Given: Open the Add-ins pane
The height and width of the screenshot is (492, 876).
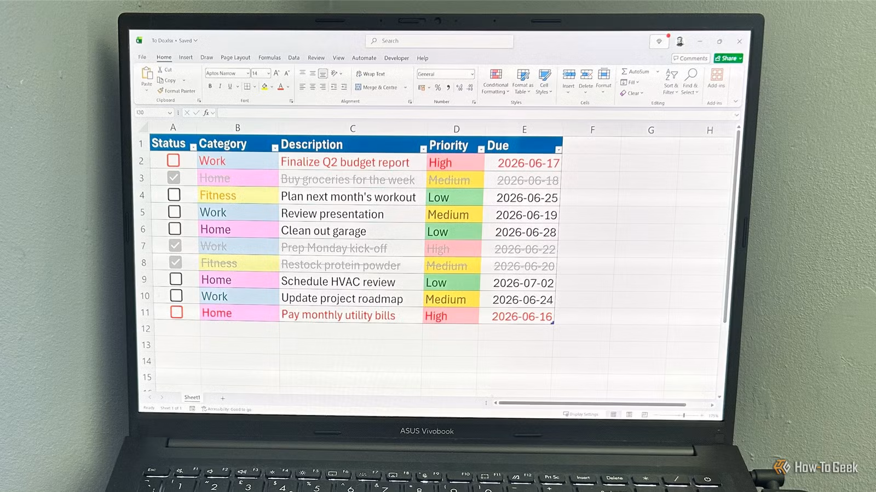Looking at the screenshot, I should 716,78.
